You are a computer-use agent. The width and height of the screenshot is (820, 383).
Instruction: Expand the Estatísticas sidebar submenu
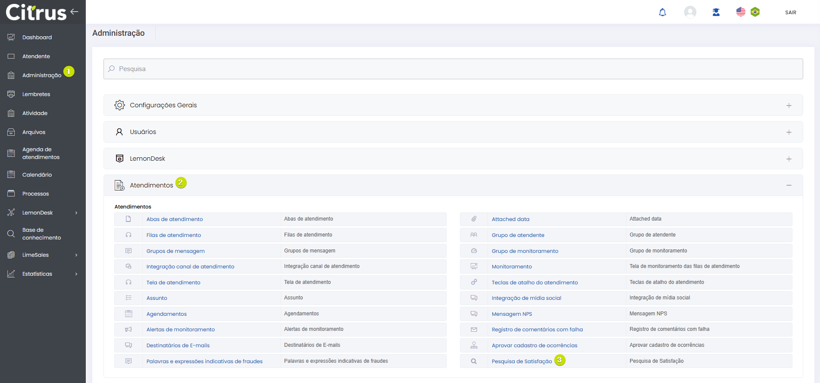click(x=76, y=274)
